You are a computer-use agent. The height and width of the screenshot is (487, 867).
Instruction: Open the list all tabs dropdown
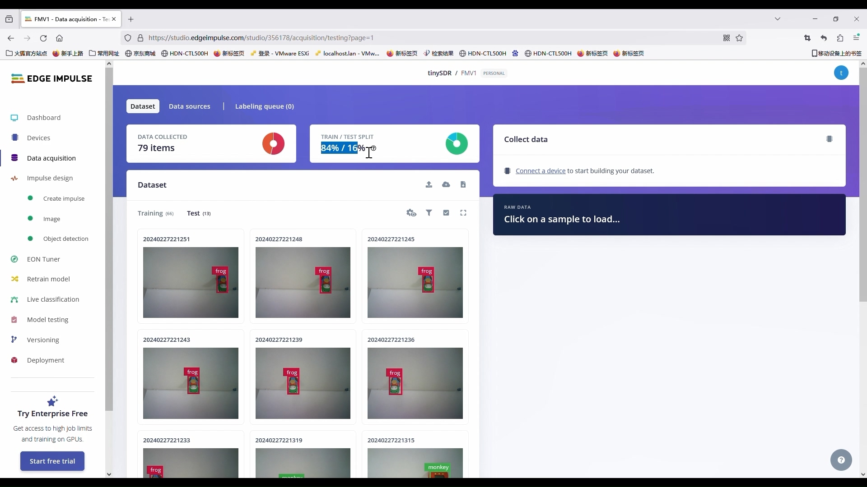click(778, 19)
